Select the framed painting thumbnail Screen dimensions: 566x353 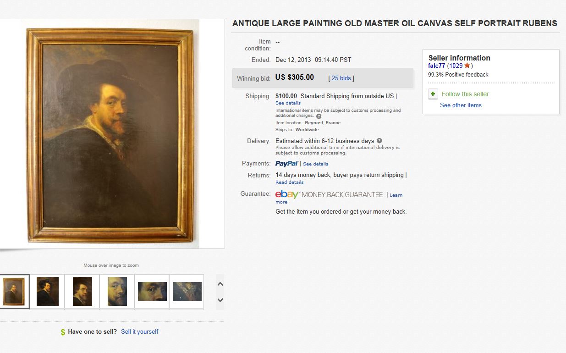pos(14,291)
